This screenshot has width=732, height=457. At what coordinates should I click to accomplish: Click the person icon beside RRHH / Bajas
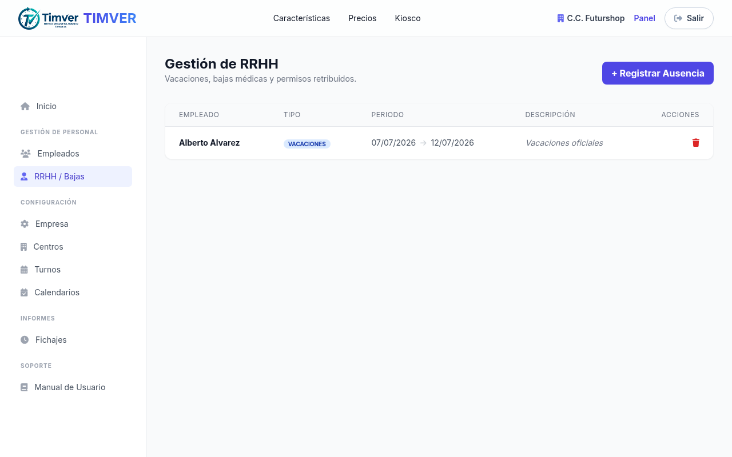(x=24, y=177)
